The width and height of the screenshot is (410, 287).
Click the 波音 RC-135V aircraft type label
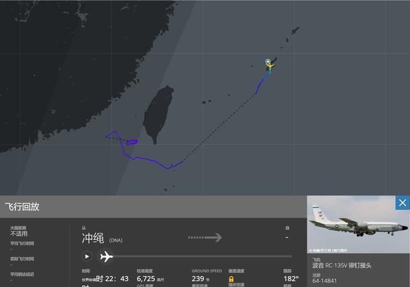[x=341, y=266]
